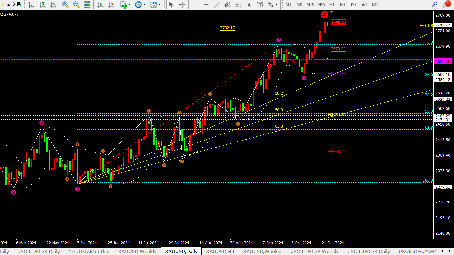The height and width of the screenshot is (255, 454).
Task: Click the 2732.17 price label
Action: tap(227, 28)
